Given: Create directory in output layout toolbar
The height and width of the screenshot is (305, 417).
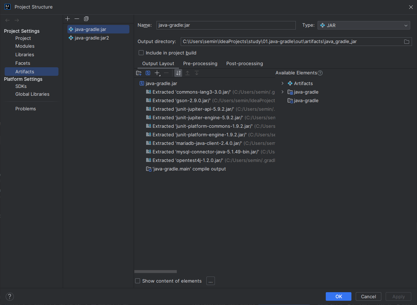Looking at the screenshot, I should [x=139, y=73].
